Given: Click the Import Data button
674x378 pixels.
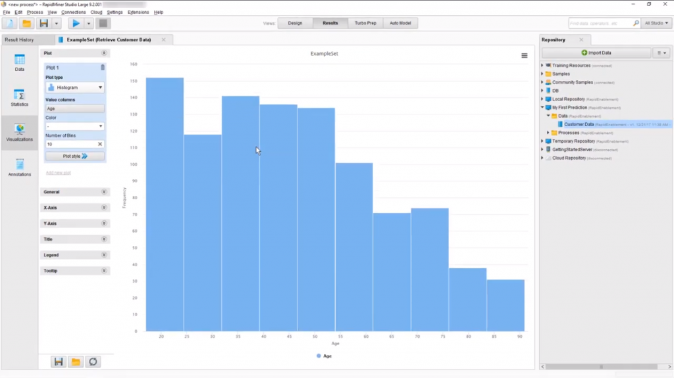Looking at the screenshot, I should pos(596,53).
